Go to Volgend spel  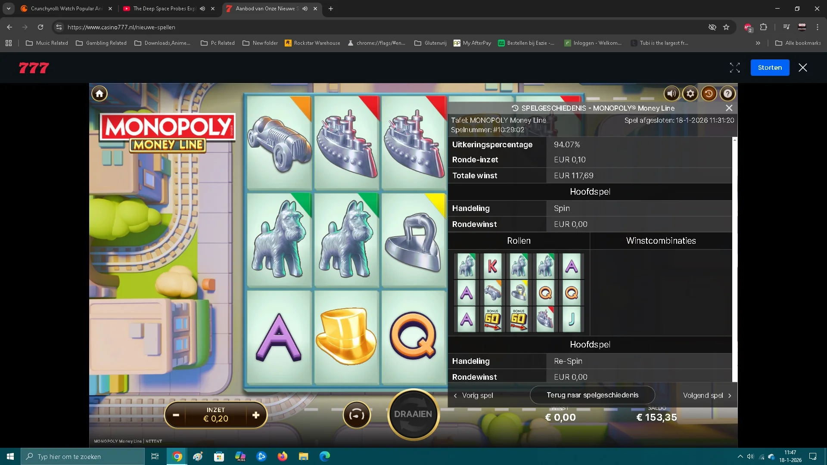[707, 395]
